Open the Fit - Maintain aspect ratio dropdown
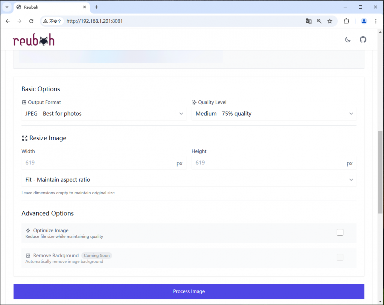 pos(189,180)
